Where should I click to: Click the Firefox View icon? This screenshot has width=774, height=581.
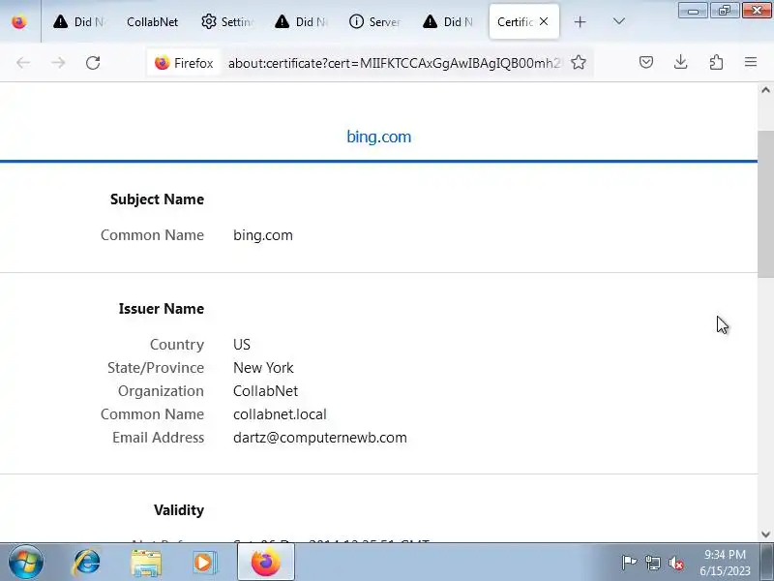tap(19, 21)
